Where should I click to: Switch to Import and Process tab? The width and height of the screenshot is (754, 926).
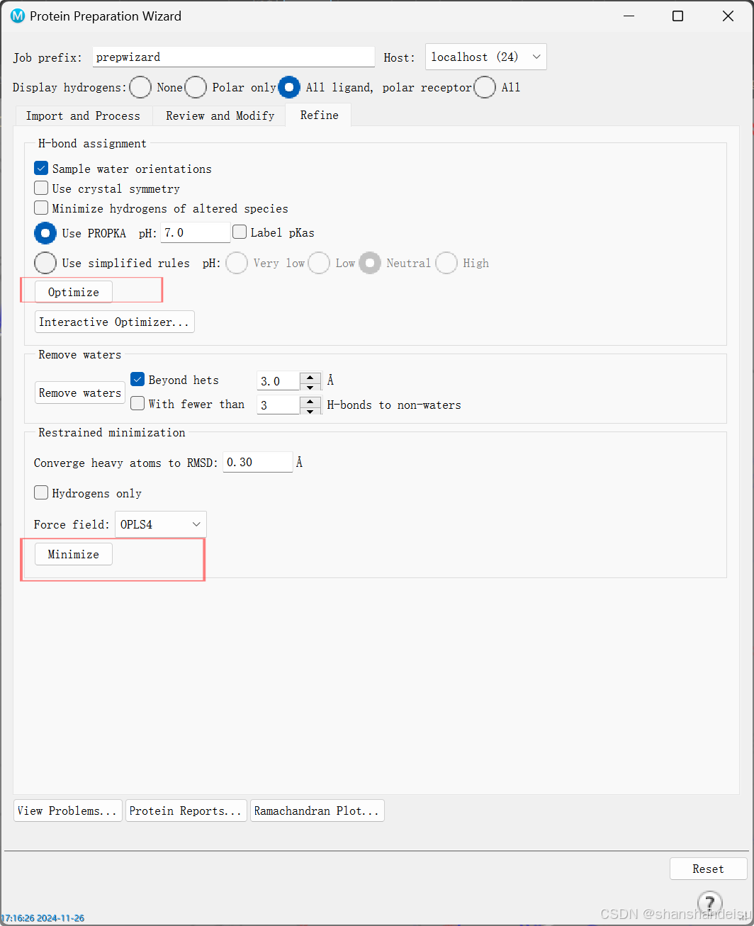[x=83, y=115]
